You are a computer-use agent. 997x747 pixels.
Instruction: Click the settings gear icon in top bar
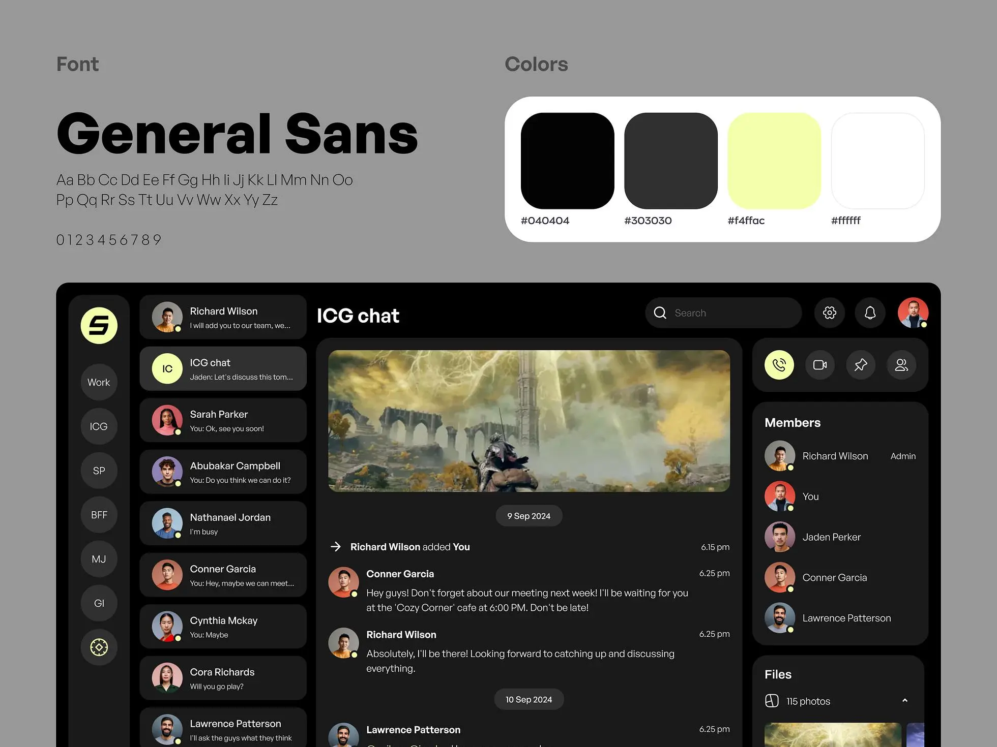[x=830, y=313]
